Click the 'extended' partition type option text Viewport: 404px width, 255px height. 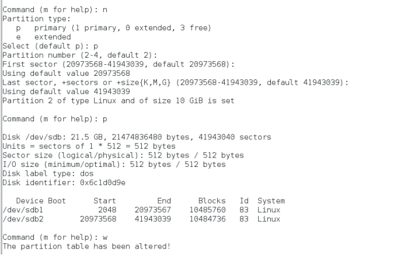coord(53,37)
